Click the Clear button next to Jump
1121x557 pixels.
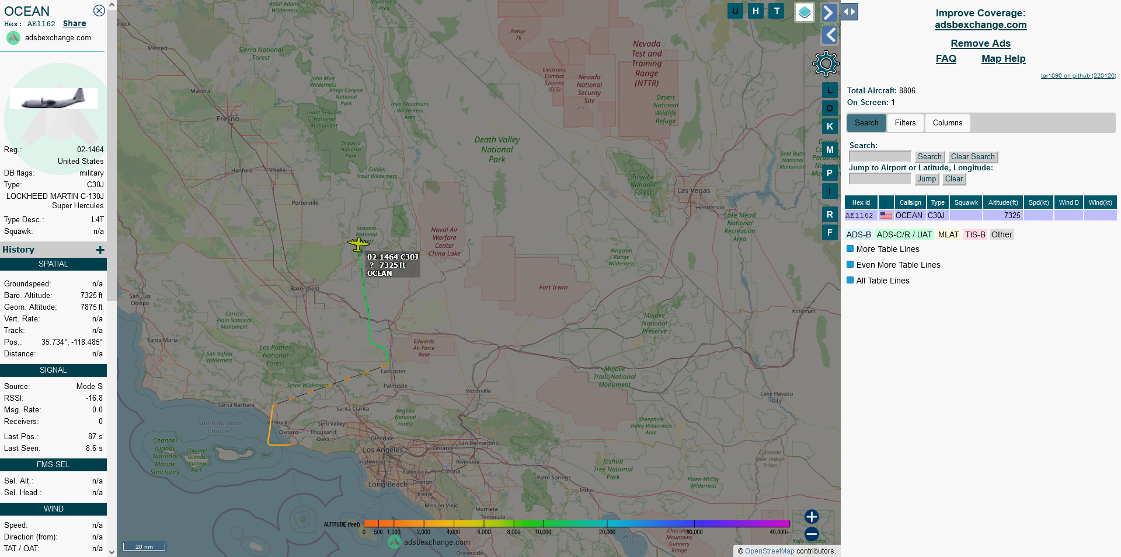point(954,179)
